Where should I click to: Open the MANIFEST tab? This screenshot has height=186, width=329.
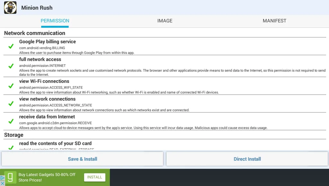(274, 21)
